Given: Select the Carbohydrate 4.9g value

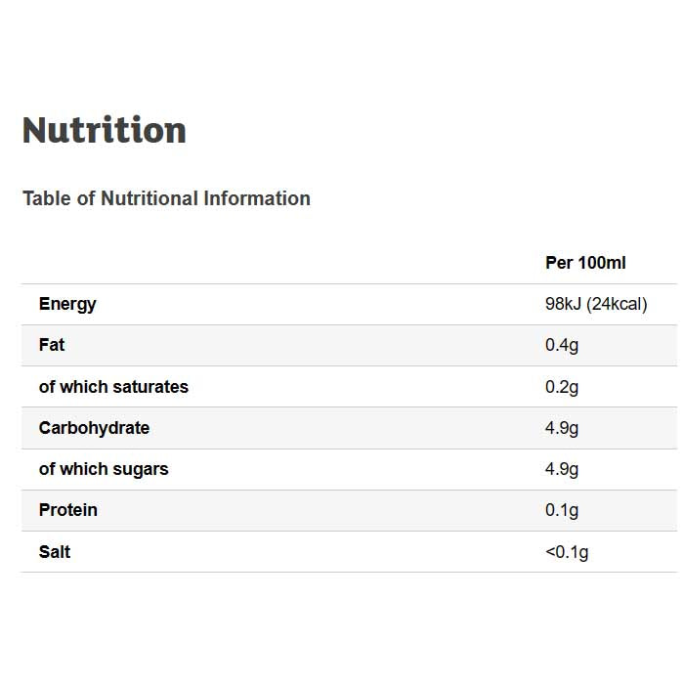Looking at the screenshot, I should (x=562, y=428).
